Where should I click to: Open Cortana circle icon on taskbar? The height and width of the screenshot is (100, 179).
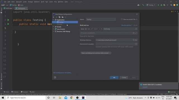point(48,97)
